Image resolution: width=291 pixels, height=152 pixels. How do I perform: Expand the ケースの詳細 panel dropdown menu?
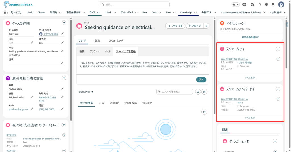point(64,23)
